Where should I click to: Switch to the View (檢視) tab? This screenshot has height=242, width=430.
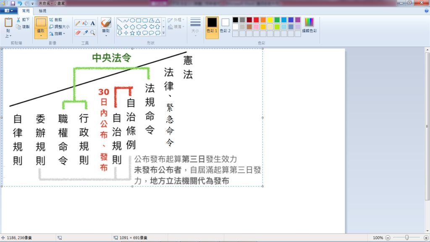pyautogui.click(x=42, y=11)
